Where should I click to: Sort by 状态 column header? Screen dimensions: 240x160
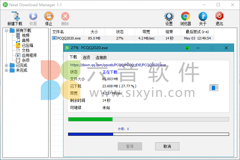[x=120, y=32]
